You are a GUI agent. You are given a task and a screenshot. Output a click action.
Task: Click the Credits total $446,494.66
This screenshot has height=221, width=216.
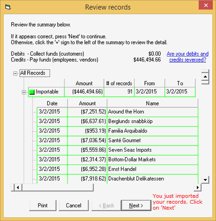coord(147,60)
